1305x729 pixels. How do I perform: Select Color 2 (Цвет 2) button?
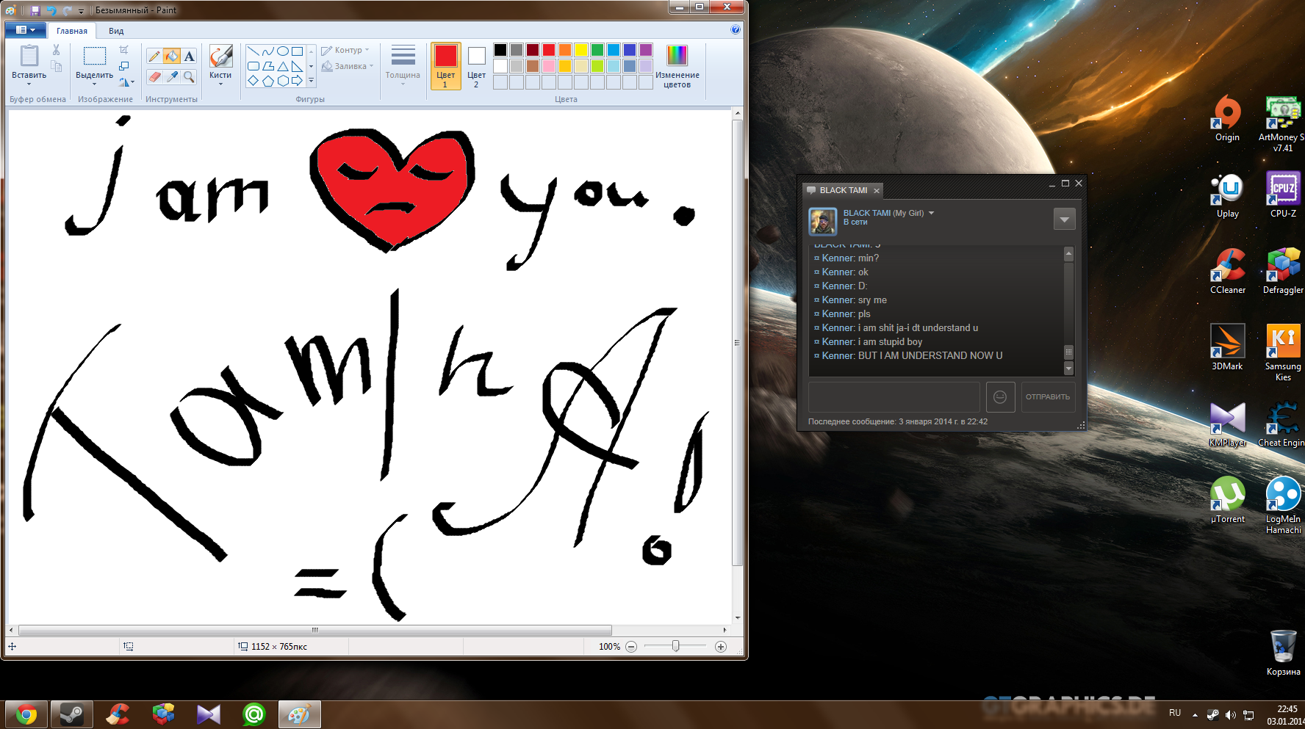point(476,66)
